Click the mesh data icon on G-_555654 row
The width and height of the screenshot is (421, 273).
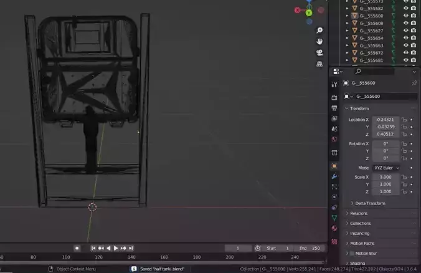(x=394, y=38)
